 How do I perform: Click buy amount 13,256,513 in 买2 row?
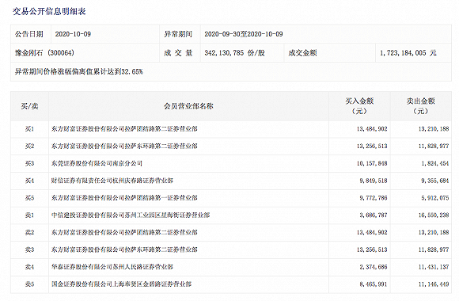[x=372, y=146]
